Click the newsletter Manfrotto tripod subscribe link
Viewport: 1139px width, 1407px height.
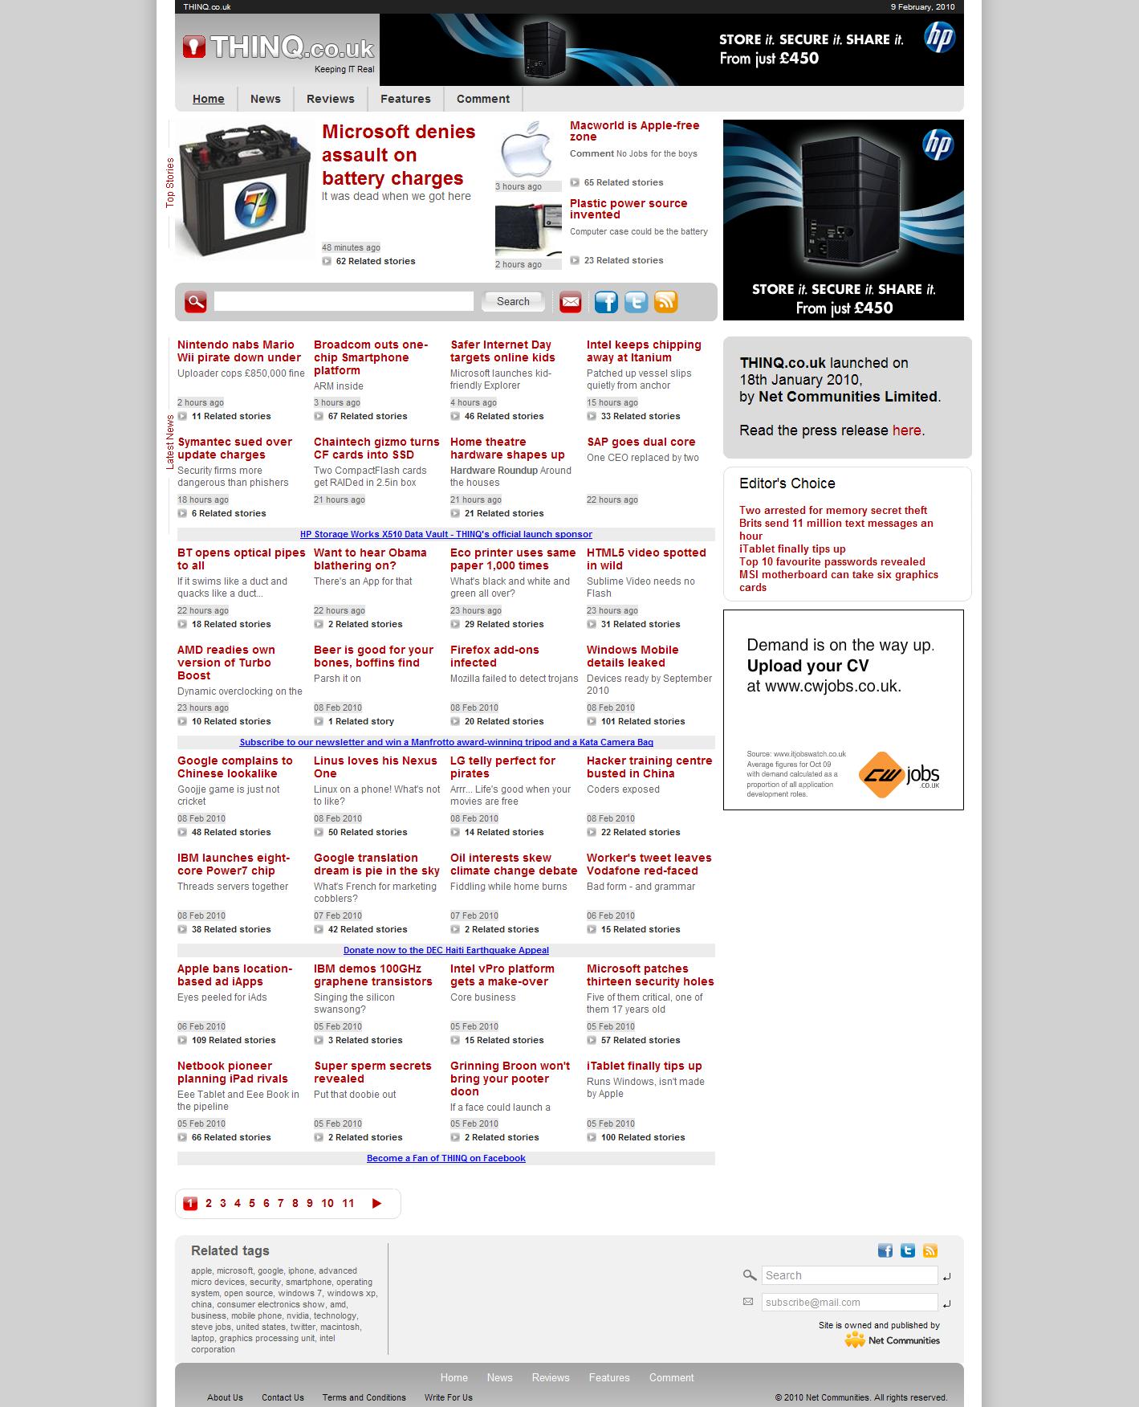pyautogui.click(x=446, y=742)
